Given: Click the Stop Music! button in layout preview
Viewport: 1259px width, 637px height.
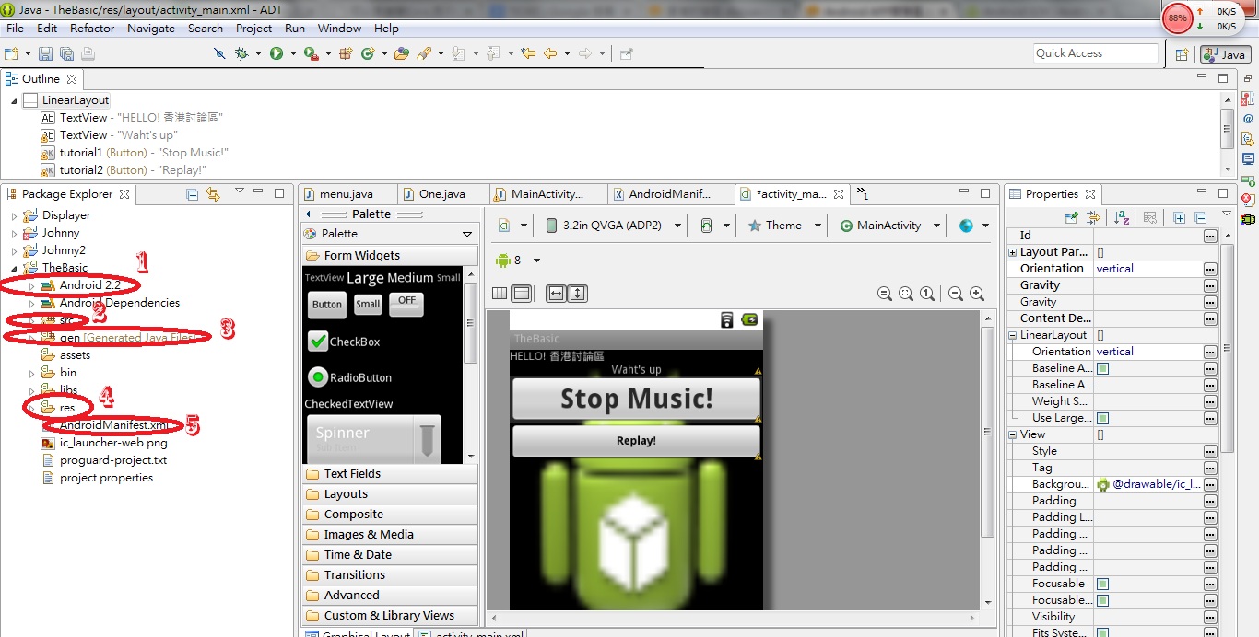Looking at the screenshot, I should coord(636,399).
